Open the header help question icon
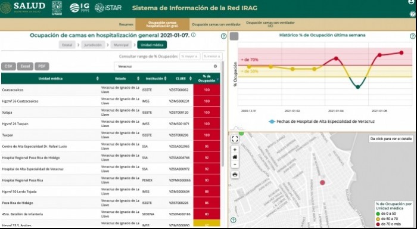 pyautogui.click(x=412, y=14)
